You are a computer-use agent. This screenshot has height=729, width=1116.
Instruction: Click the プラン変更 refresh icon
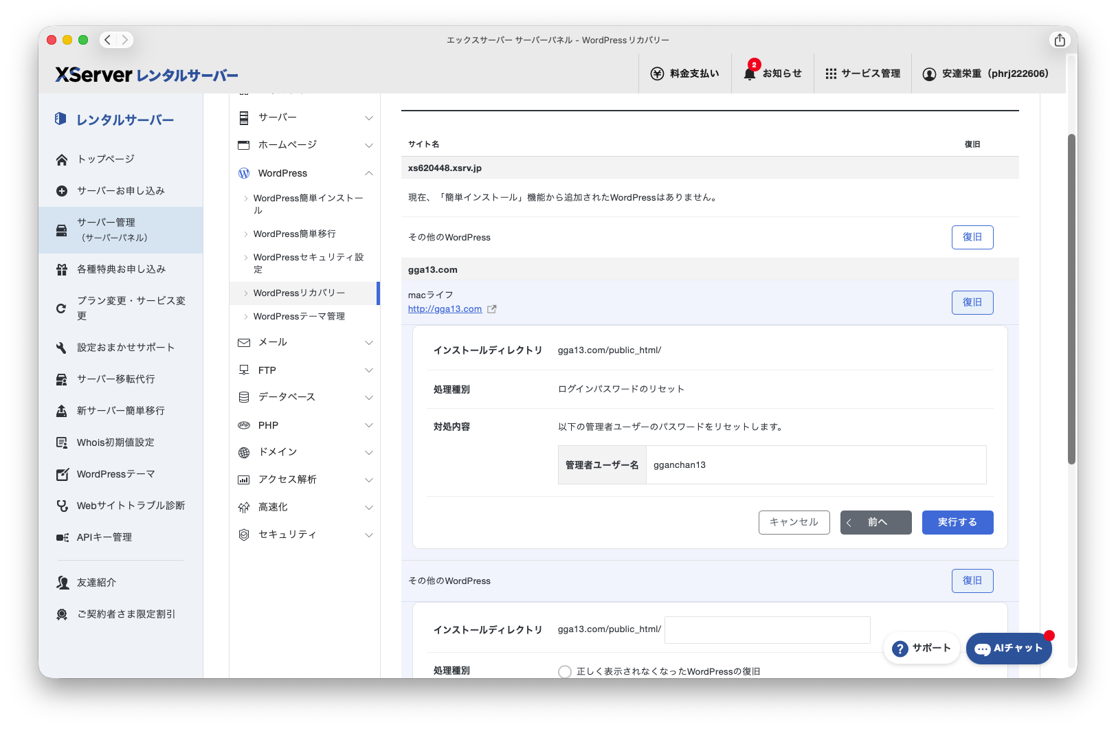(62, 309)
